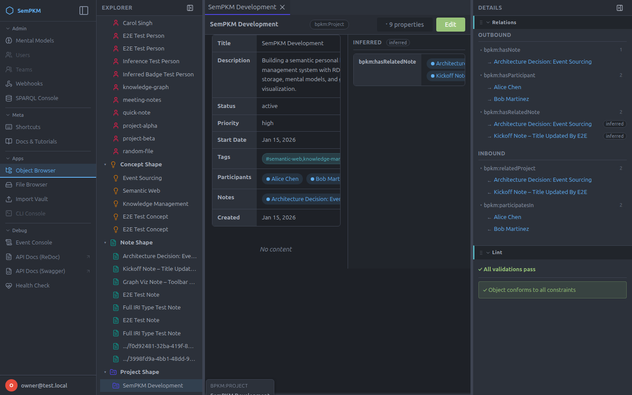632x395 pixels.
Task: Collapse the Lint panel chevron
Action: (488, 252)
